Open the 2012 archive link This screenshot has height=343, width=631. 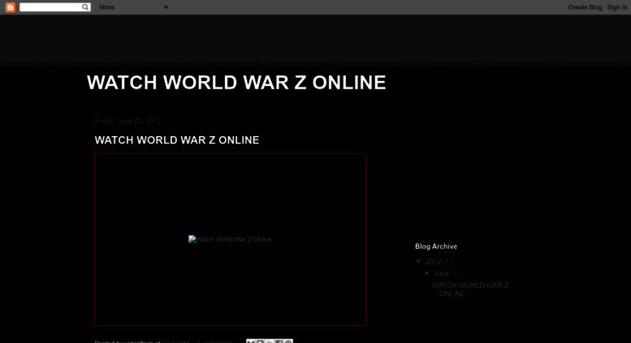(433, 261)
